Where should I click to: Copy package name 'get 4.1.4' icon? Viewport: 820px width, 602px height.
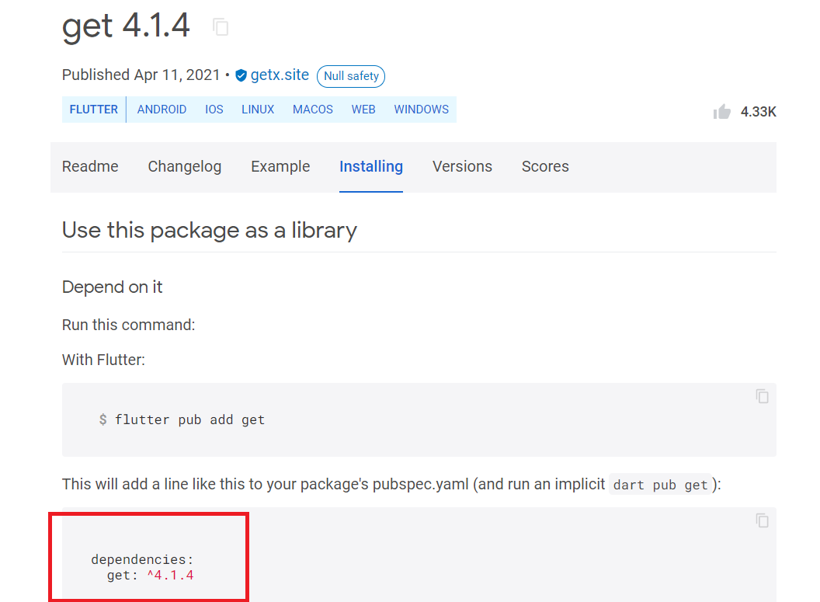tap(221, 26)
